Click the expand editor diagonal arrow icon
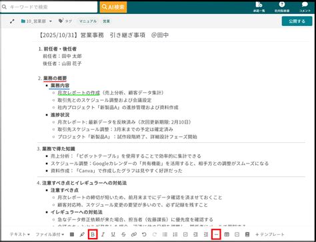 (12, 21)
